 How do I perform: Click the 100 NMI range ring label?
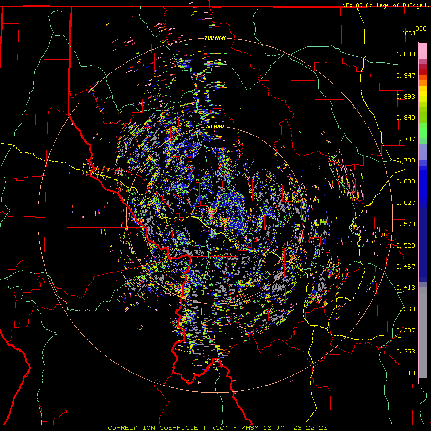pyautogui.click(x=215, y=38)
